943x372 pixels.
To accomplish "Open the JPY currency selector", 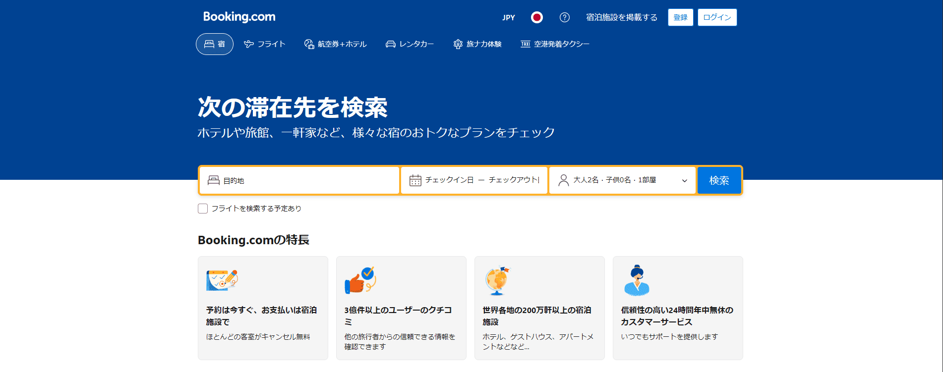I will point(508,17).
